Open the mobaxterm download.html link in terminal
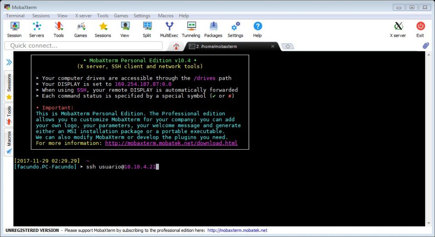 pyautogui.click(x=172, y=143)
